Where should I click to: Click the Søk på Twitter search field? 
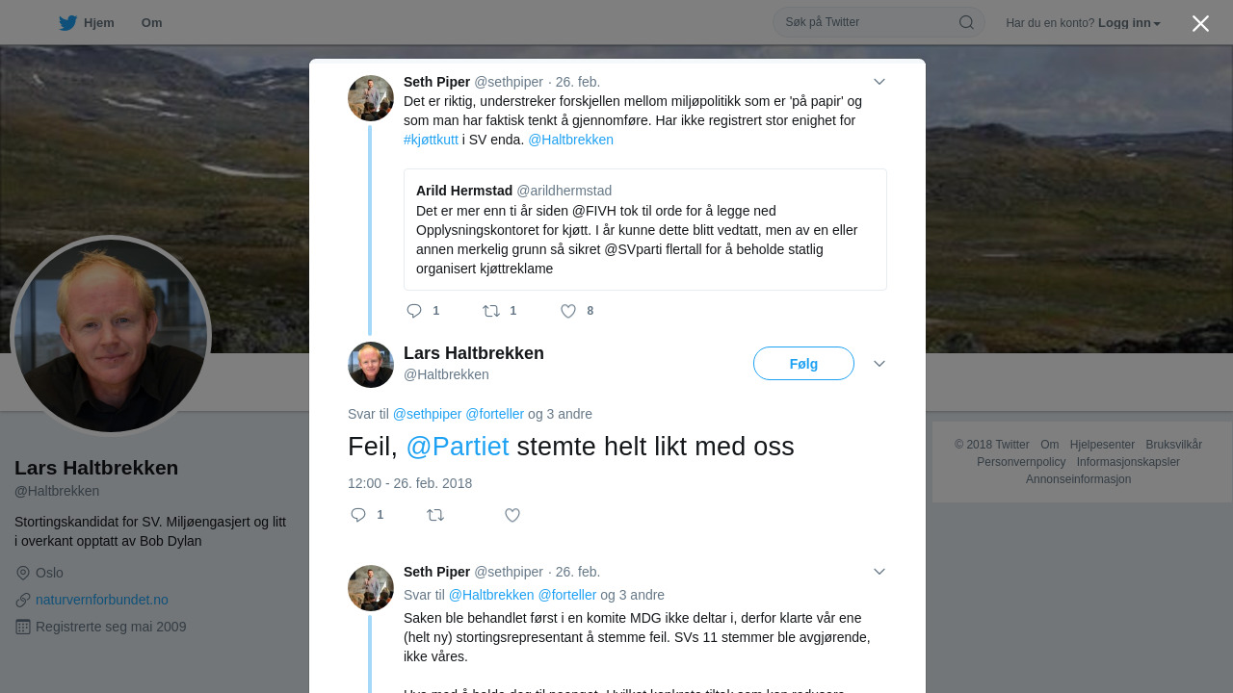[x=869, y=22]
